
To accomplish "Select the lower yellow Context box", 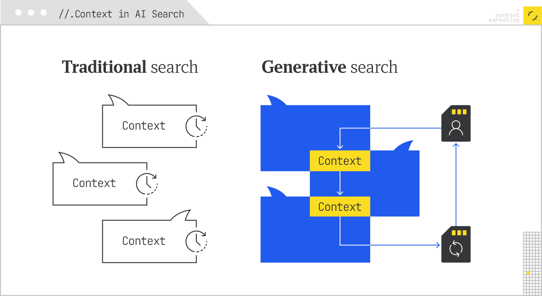I will (340, 207).
